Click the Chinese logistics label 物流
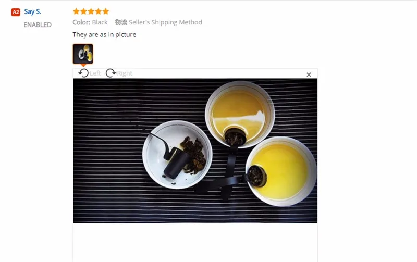Screen dimensions: 417x262 click(121, 22)
